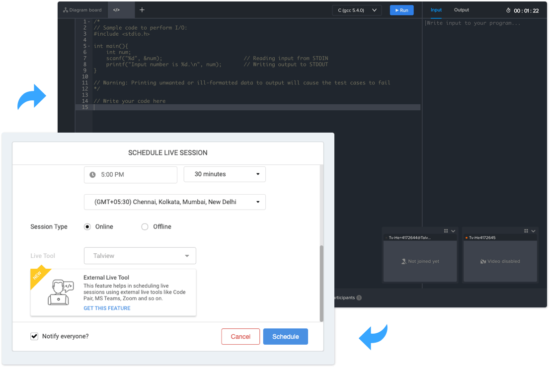
Task: Click the clock icon in time field
Action: 92,174
